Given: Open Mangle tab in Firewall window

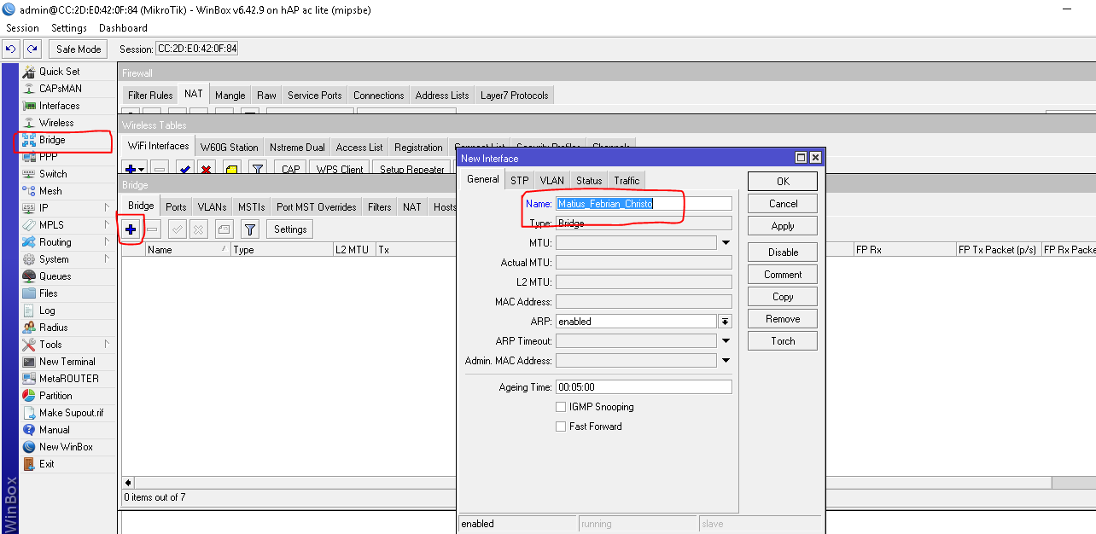Looking at the screenshot, I should point(230,95).
